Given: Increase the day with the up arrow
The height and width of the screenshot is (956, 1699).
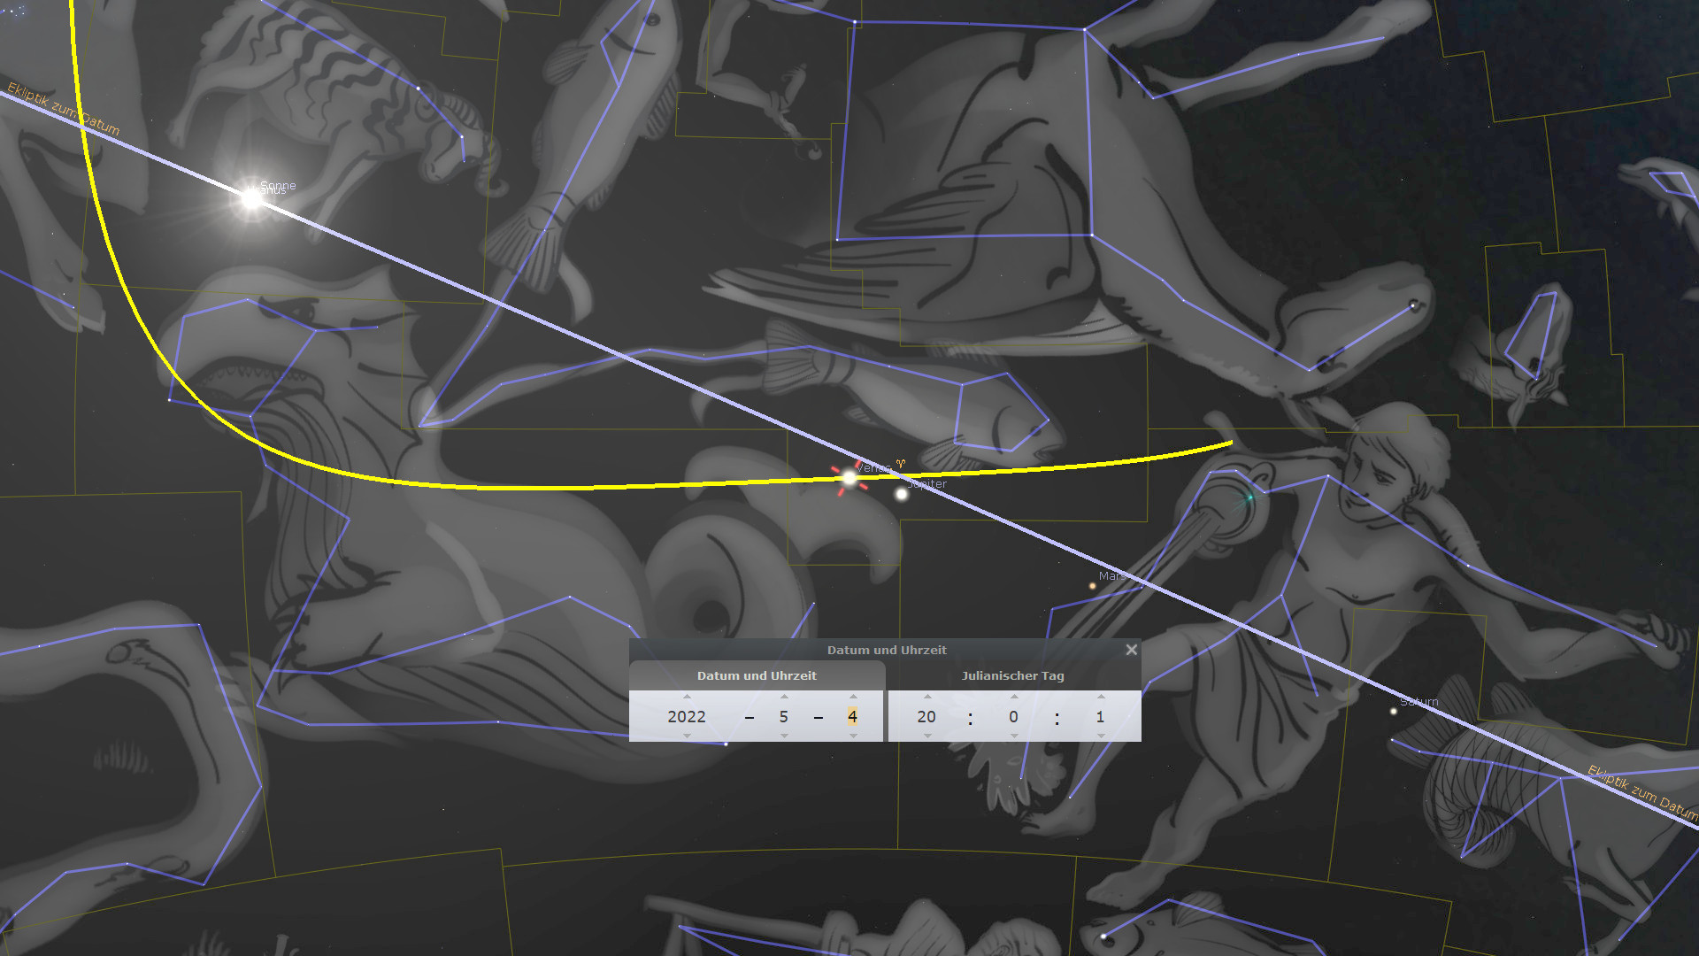Looking at the screenshot, I should (x=853, y=697).
